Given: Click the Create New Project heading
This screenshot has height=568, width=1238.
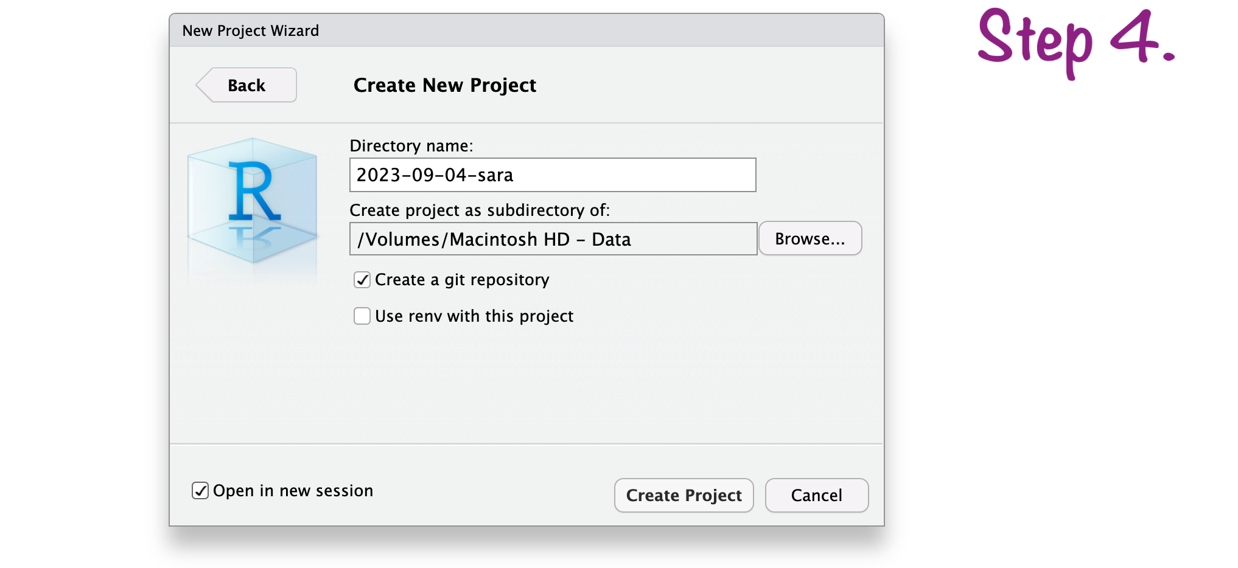Looking at the screenshot, I should 444,85.
